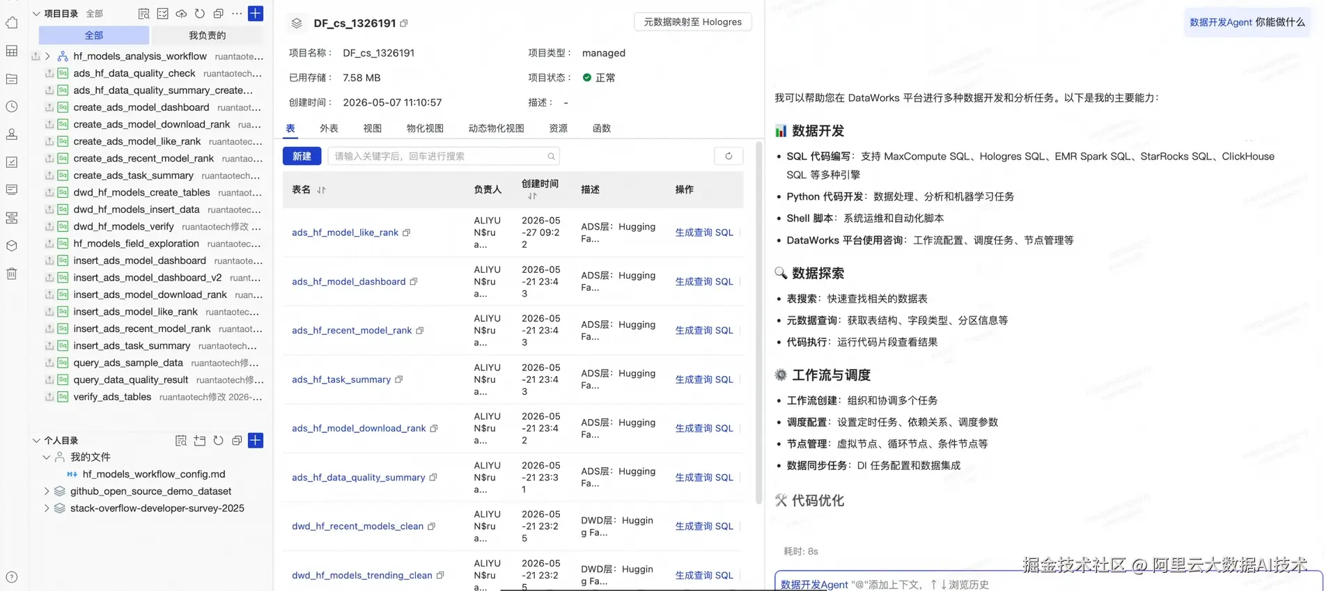Click 数据开发Agent link in chat bubble
Screen dimensions: 1324x591
click(x=1220, y=22)
